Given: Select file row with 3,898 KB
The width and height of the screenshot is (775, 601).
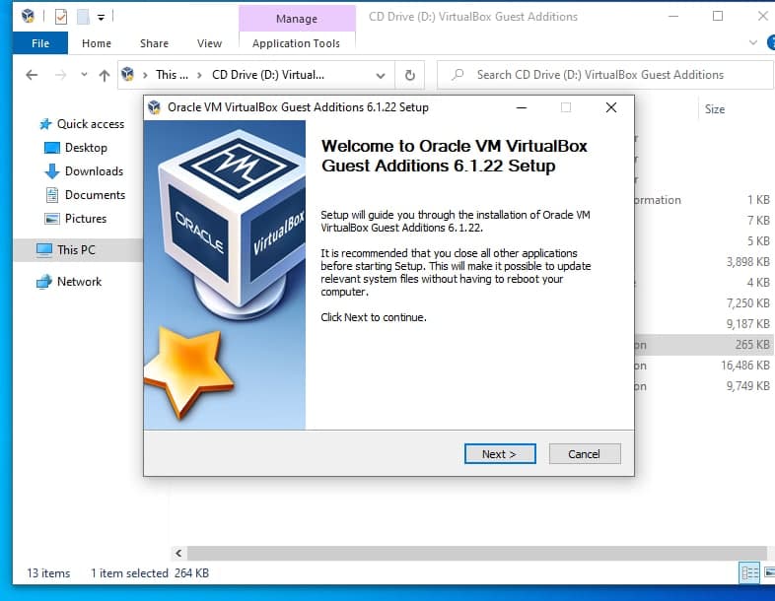Looking at the screenshot, I should tap(704, 262).
